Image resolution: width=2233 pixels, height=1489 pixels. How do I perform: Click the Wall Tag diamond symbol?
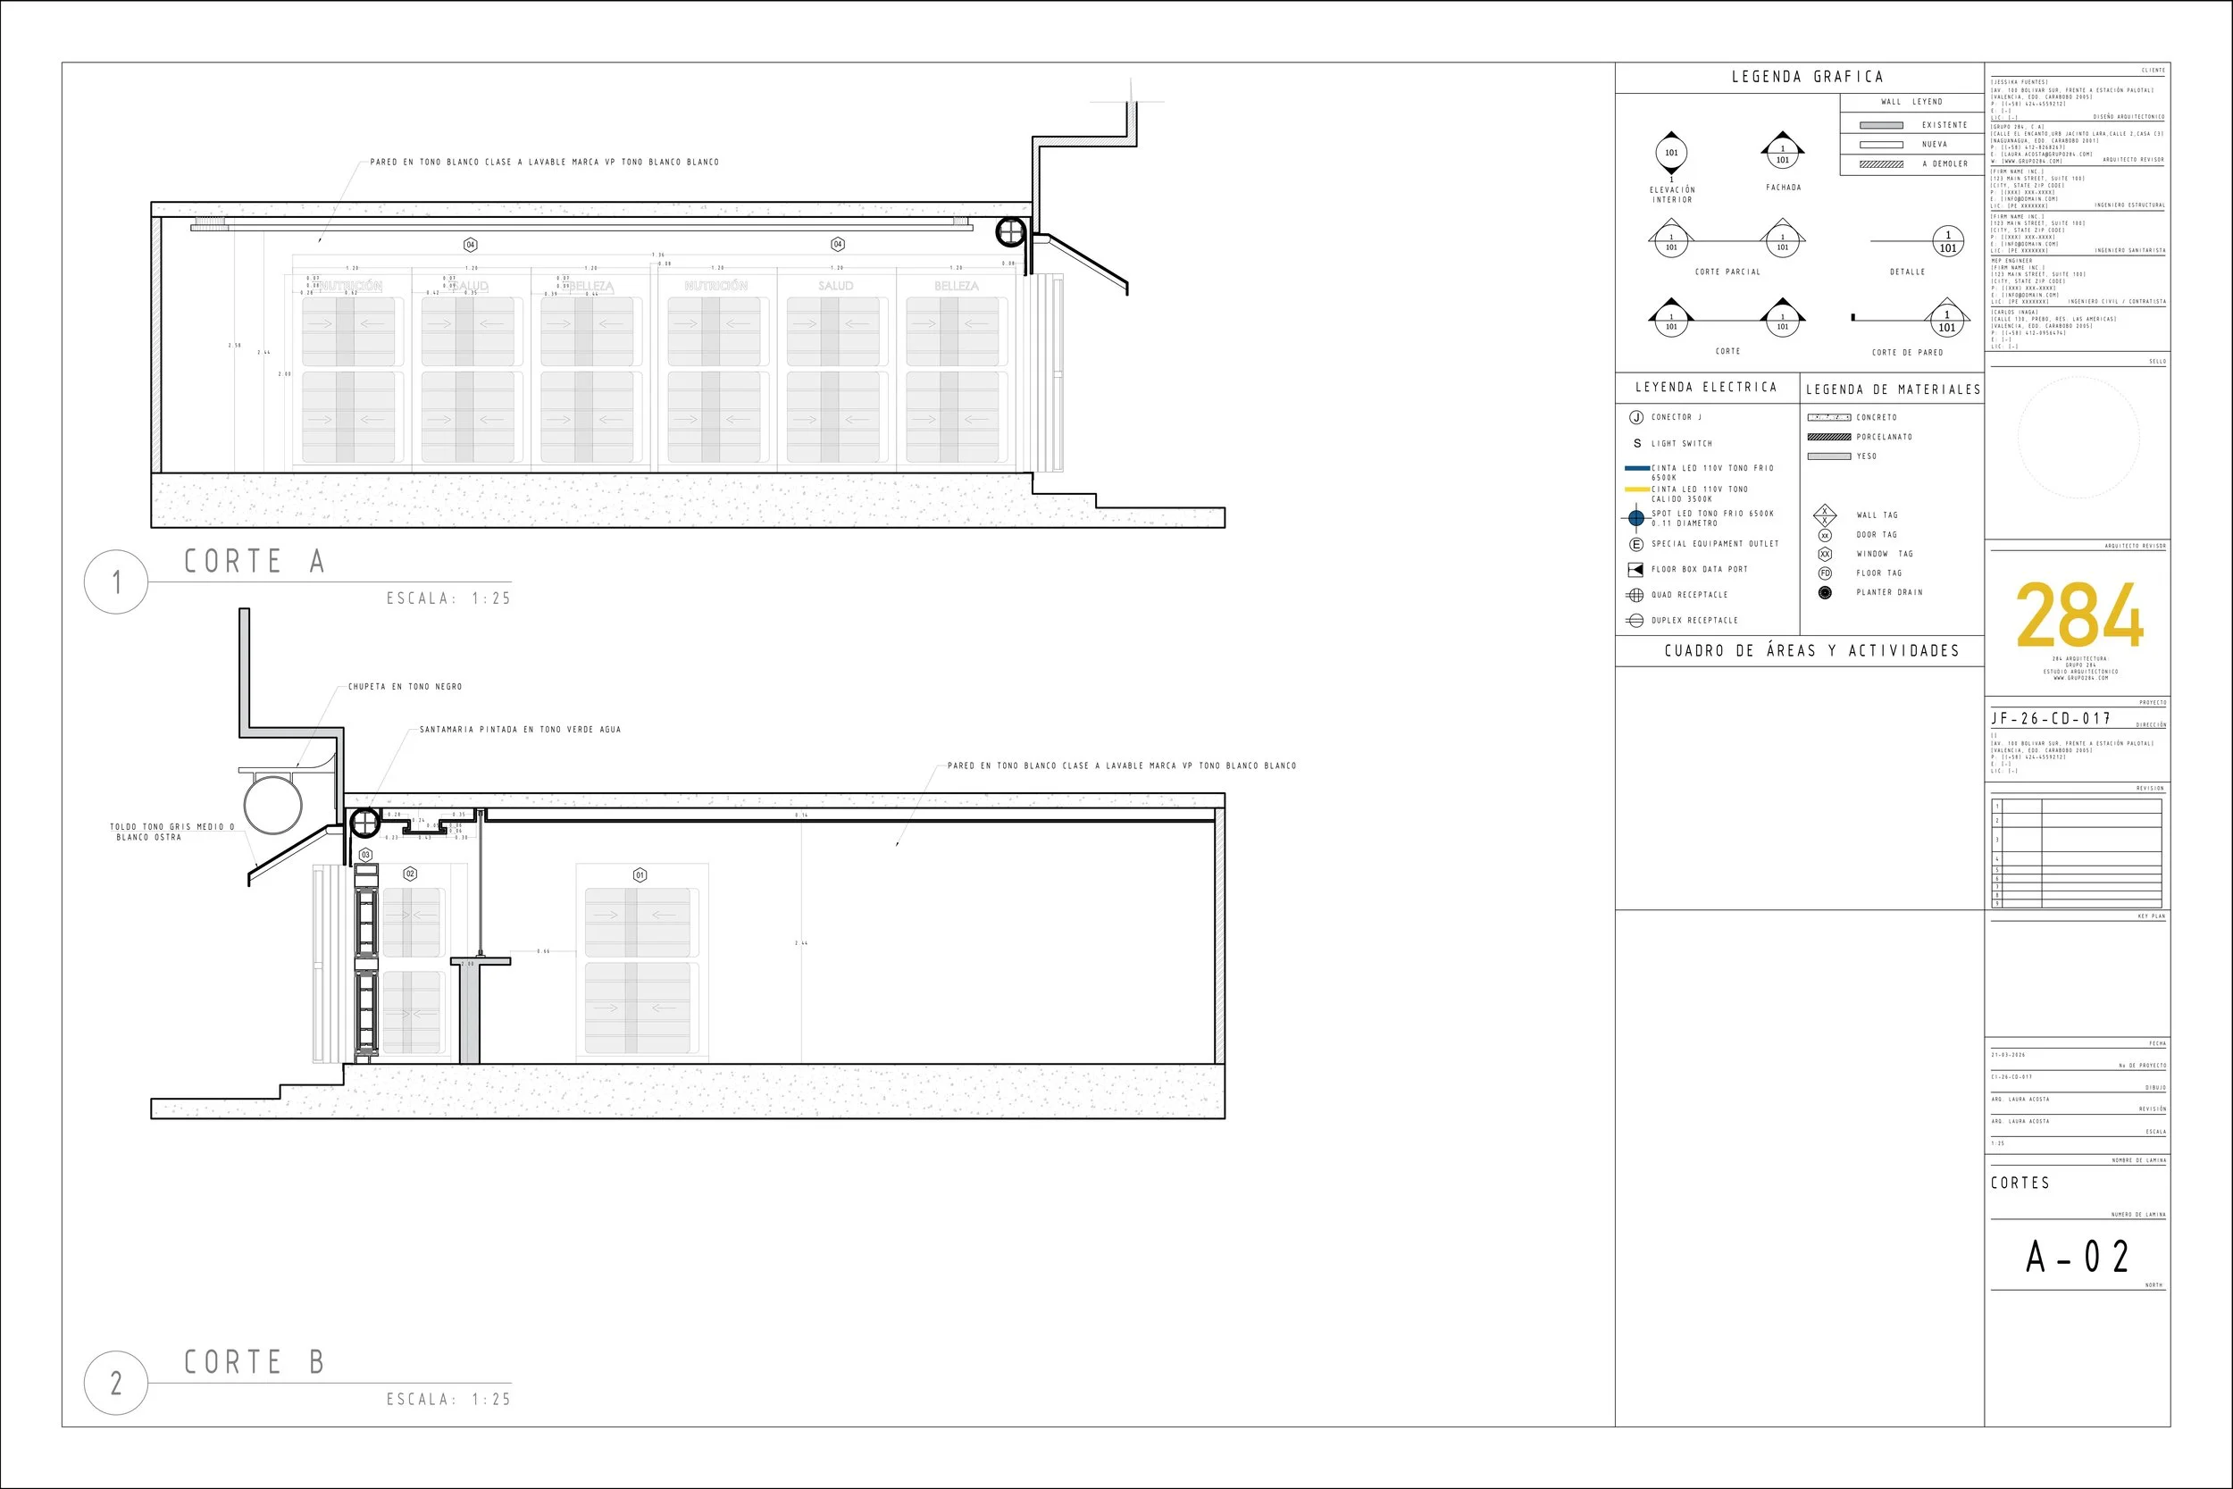click(1825, 515)
